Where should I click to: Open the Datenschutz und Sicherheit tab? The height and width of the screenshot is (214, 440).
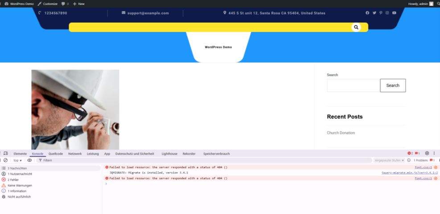click(x=135, y=154)
